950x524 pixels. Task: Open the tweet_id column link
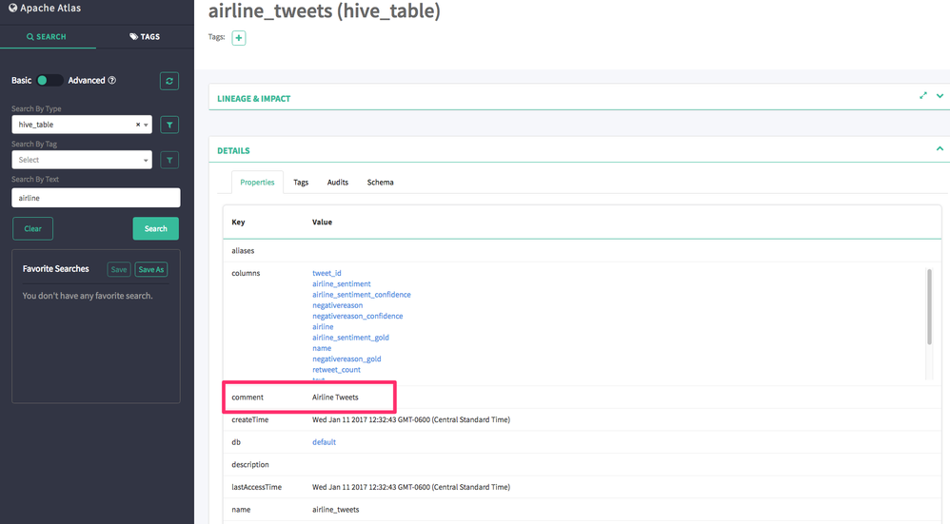(327, 273)
